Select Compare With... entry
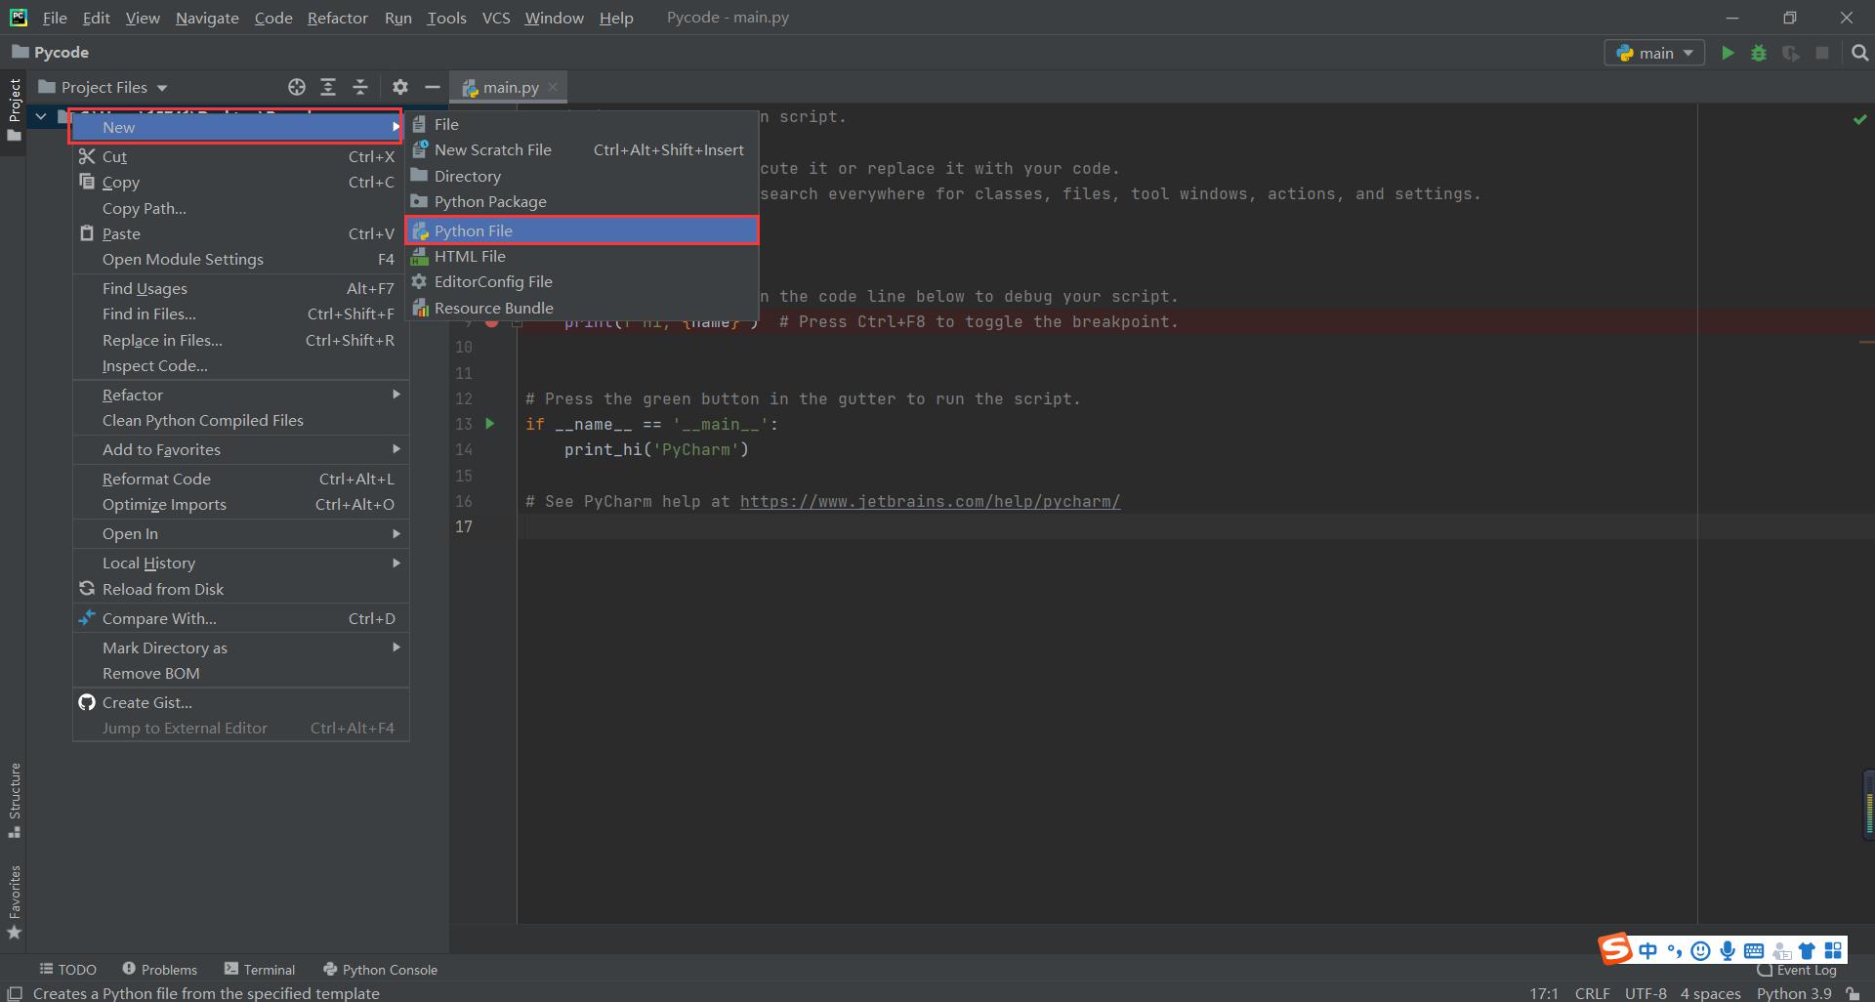The height and width of the screenshot is (1002, 1875). coord(240,618)
